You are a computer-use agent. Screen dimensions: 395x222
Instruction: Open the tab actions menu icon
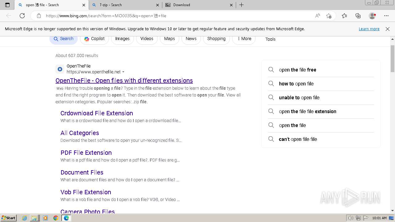(7, 5)
